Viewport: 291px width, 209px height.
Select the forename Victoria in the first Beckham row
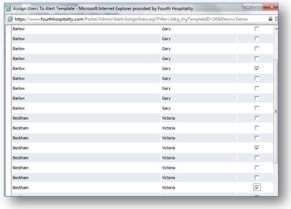point(168,118)
